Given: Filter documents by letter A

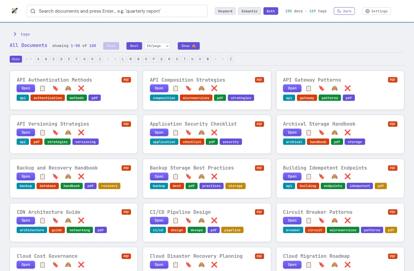Looking at the screenshot, I should coord(38,59).
